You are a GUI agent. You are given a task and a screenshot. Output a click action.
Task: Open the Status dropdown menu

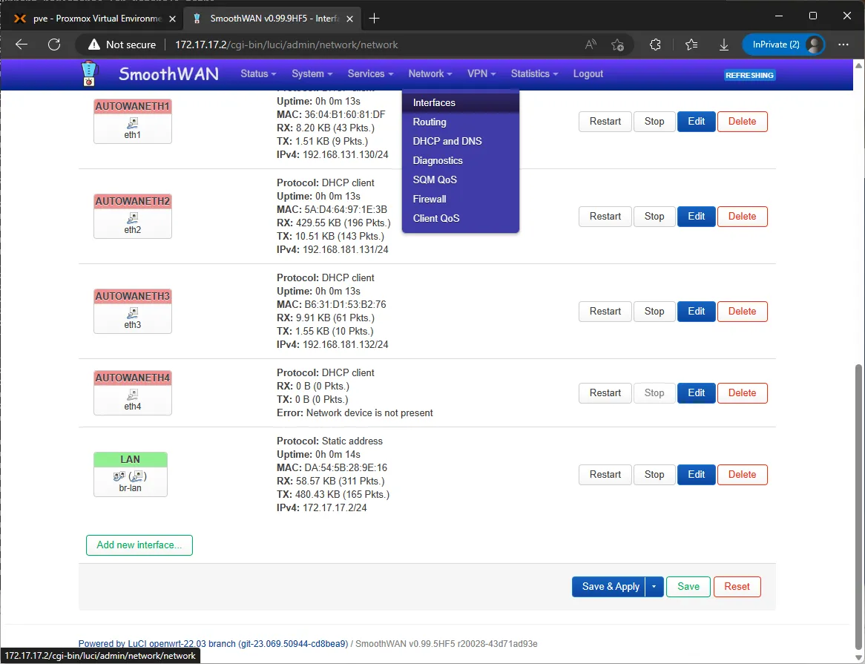tap(258, 74)
